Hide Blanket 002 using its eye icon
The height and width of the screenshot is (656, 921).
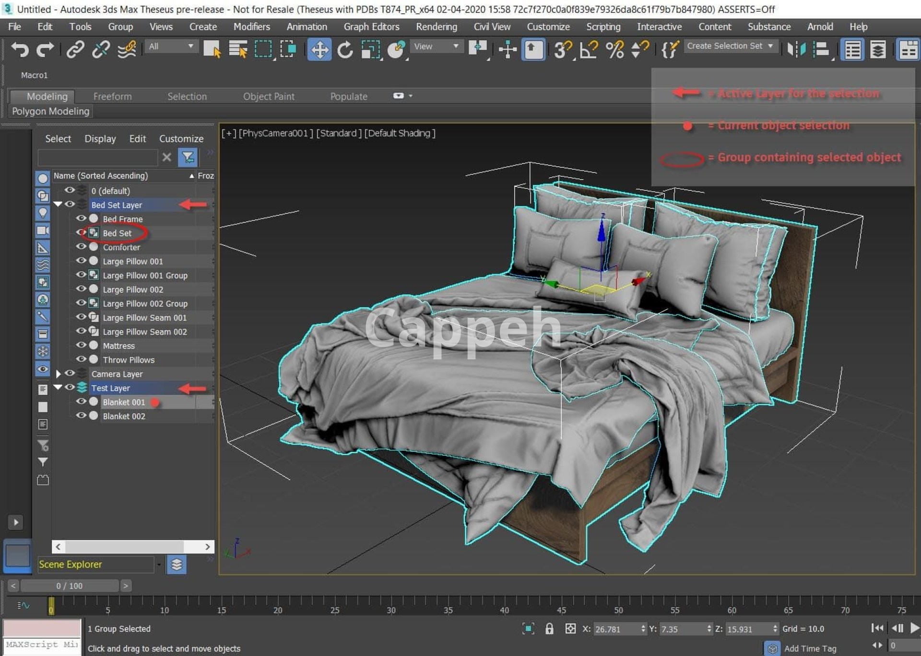tap(81, 416)
